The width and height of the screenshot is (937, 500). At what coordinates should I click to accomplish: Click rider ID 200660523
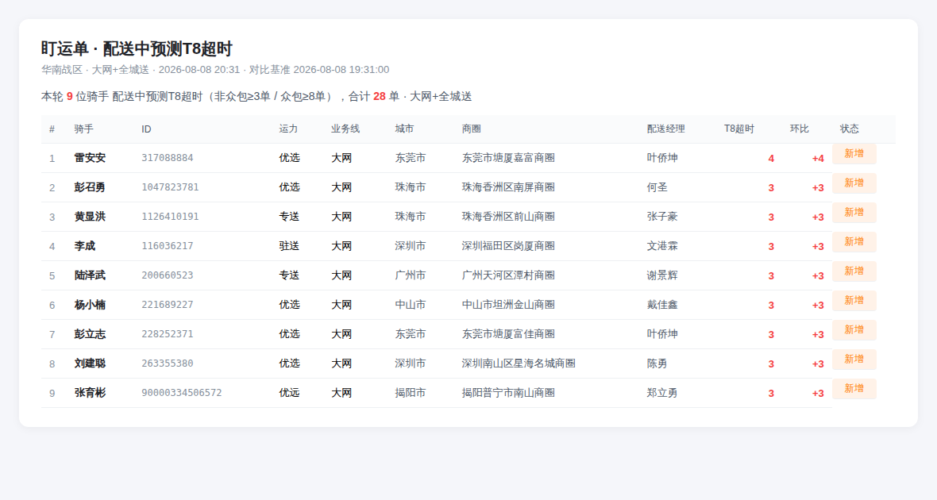[x=168, y=275]
